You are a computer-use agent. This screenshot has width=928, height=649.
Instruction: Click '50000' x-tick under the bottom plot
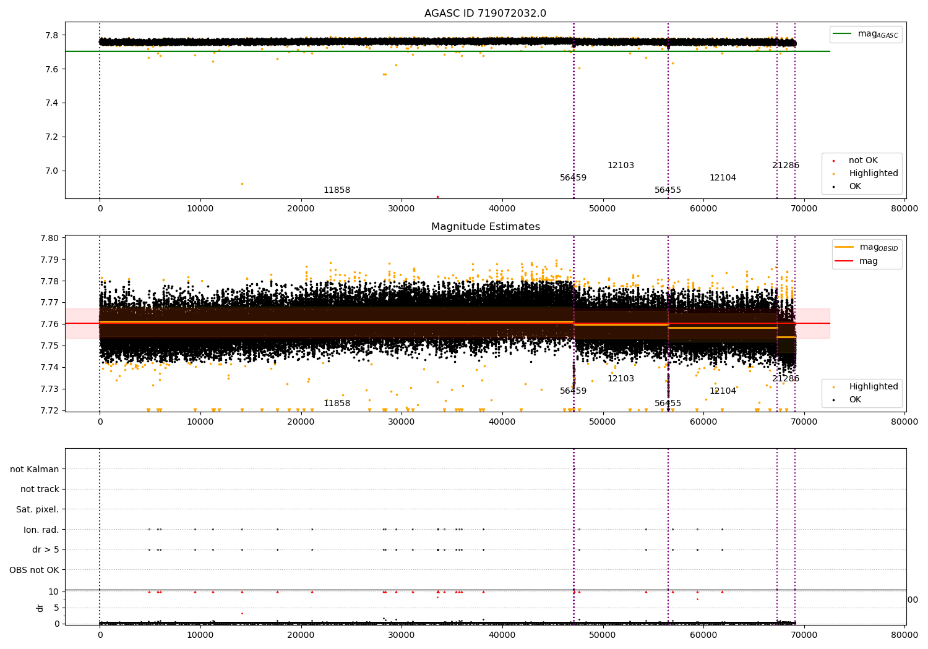coord(603,635)
